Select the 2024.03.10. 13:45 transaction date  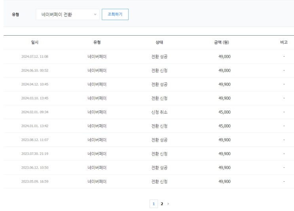pos(35,98)
